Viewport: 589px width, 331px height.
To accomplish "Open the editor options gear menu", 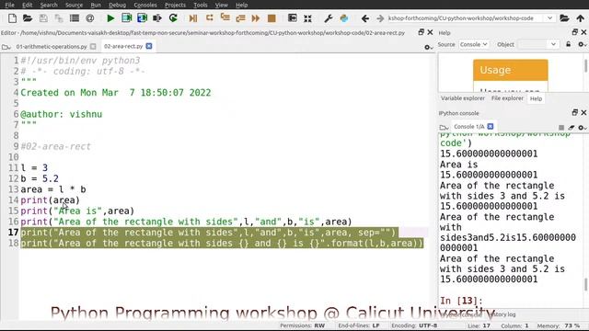I will (x=428, y=47).
